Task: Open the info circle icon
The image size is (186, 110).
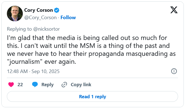Action: point(174,71)
